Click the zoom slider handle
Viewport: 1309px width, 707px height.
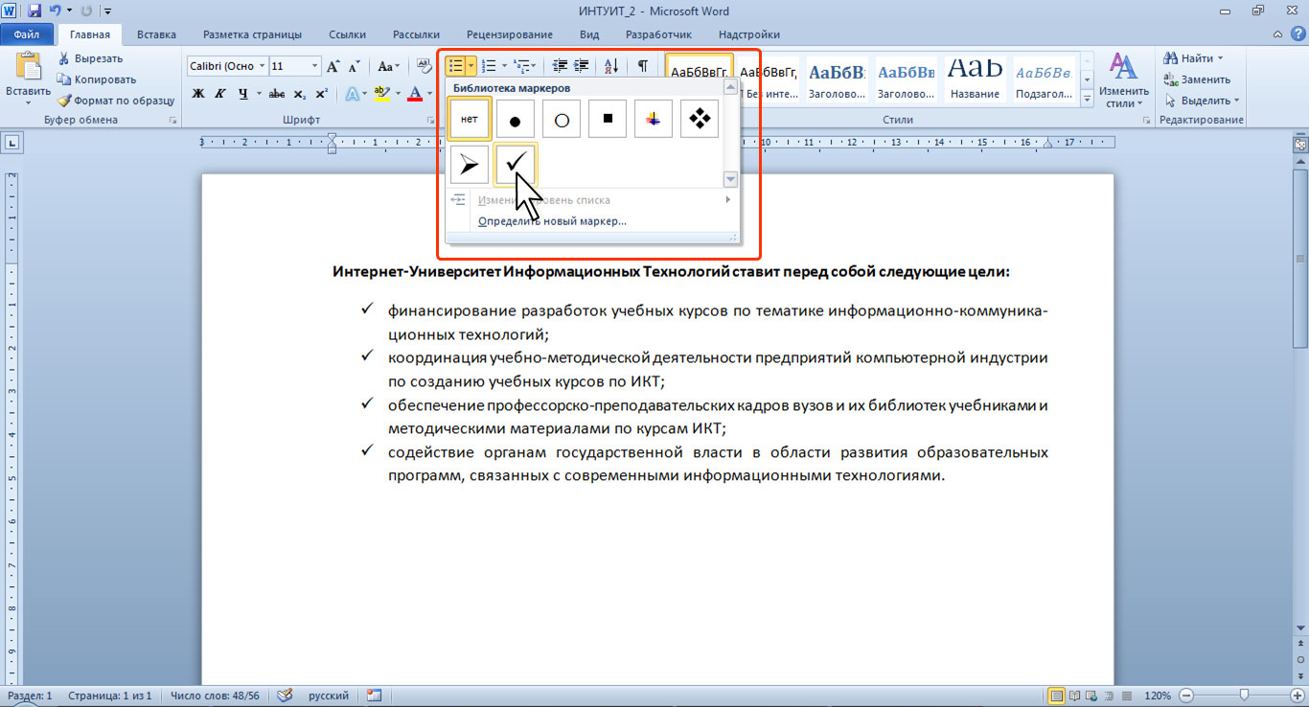coord(1244,696)
